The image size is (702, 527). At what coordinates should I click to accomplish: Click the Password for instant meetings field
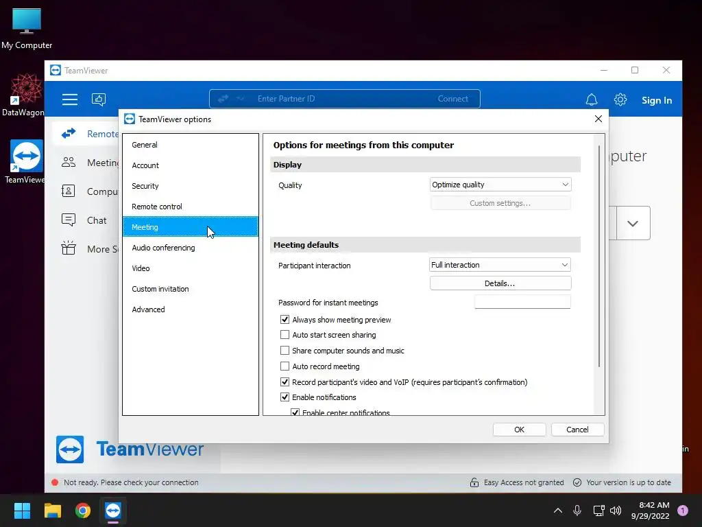[522, 302]
